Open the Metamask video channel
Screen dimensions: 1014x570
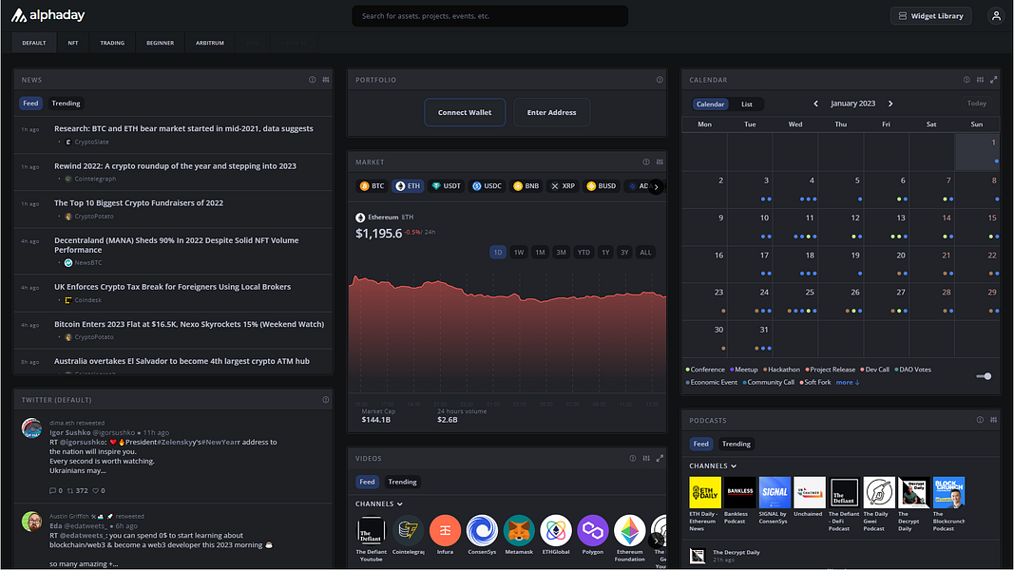coord(519,535)
